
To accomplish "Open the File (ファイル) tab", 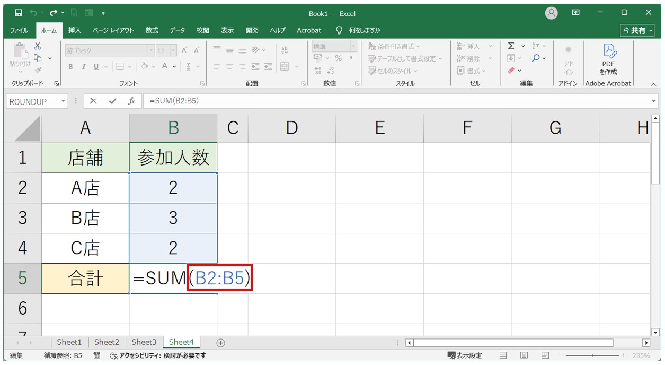I will coord(20,30).
